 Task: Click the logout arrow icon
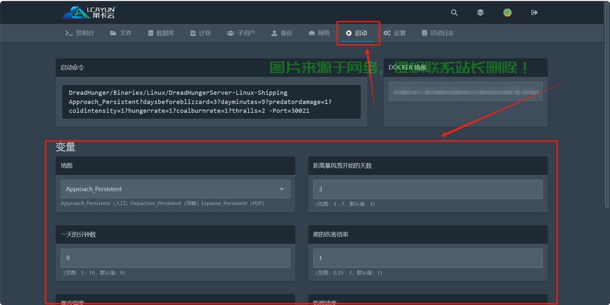click(x=534, y=12)
